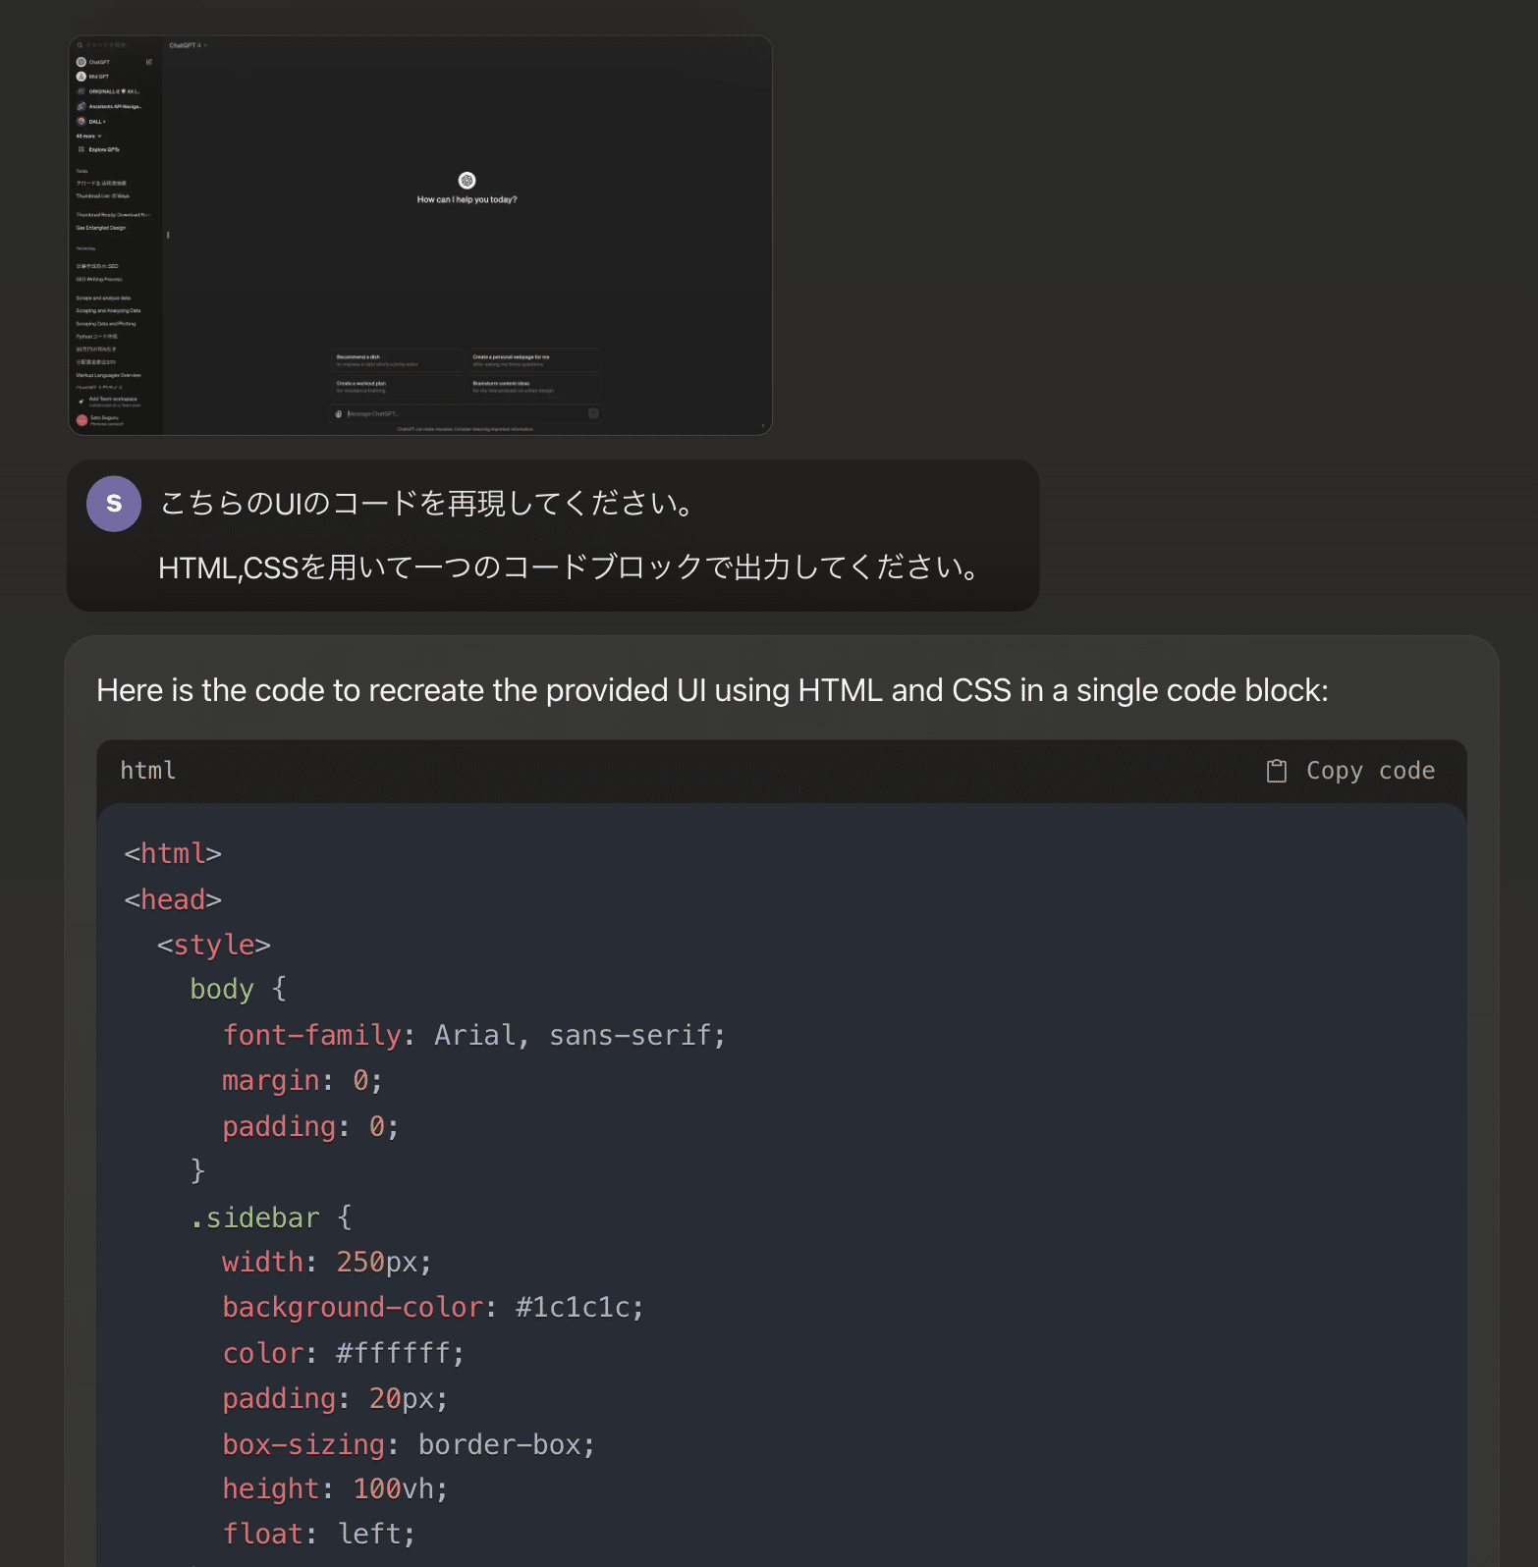Open the Gas Entangled Design chat
1538x1567 pixels.
point(101,228)
